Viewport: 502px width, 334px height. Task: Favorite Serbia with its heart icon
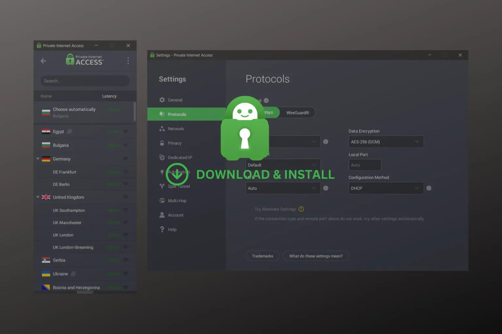pos(125,260)
